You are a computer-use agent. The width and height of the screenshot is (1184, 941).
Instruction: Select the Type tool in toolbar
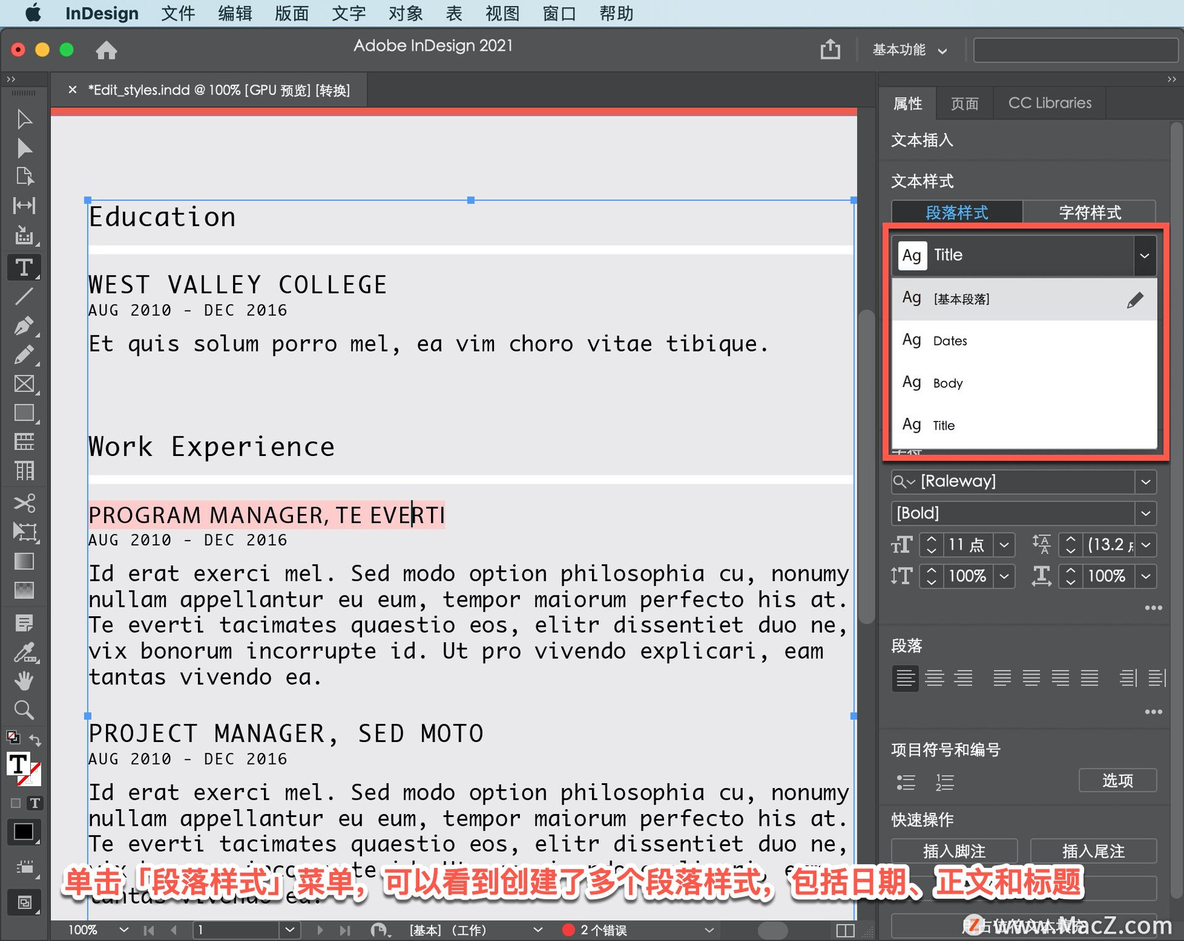(x=24, y=267)
